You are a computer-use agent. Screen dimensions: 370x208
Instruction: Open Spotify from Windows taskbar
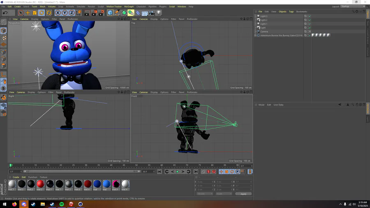[62, 204]
